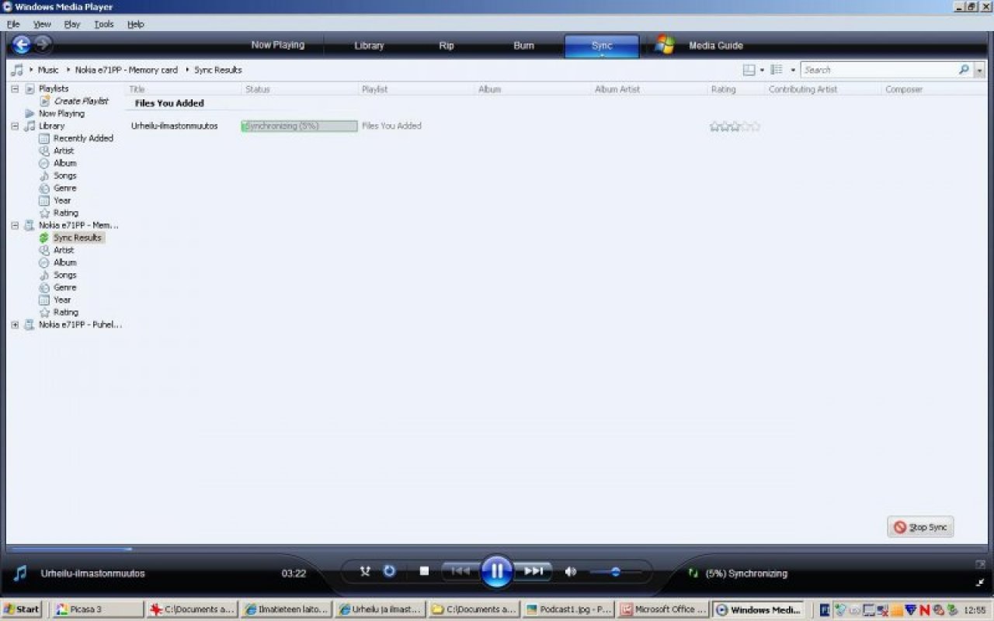Screen dimensions: 994x621
Task: Switch to compact mode icon at bottom right
Action: (981, 581)
